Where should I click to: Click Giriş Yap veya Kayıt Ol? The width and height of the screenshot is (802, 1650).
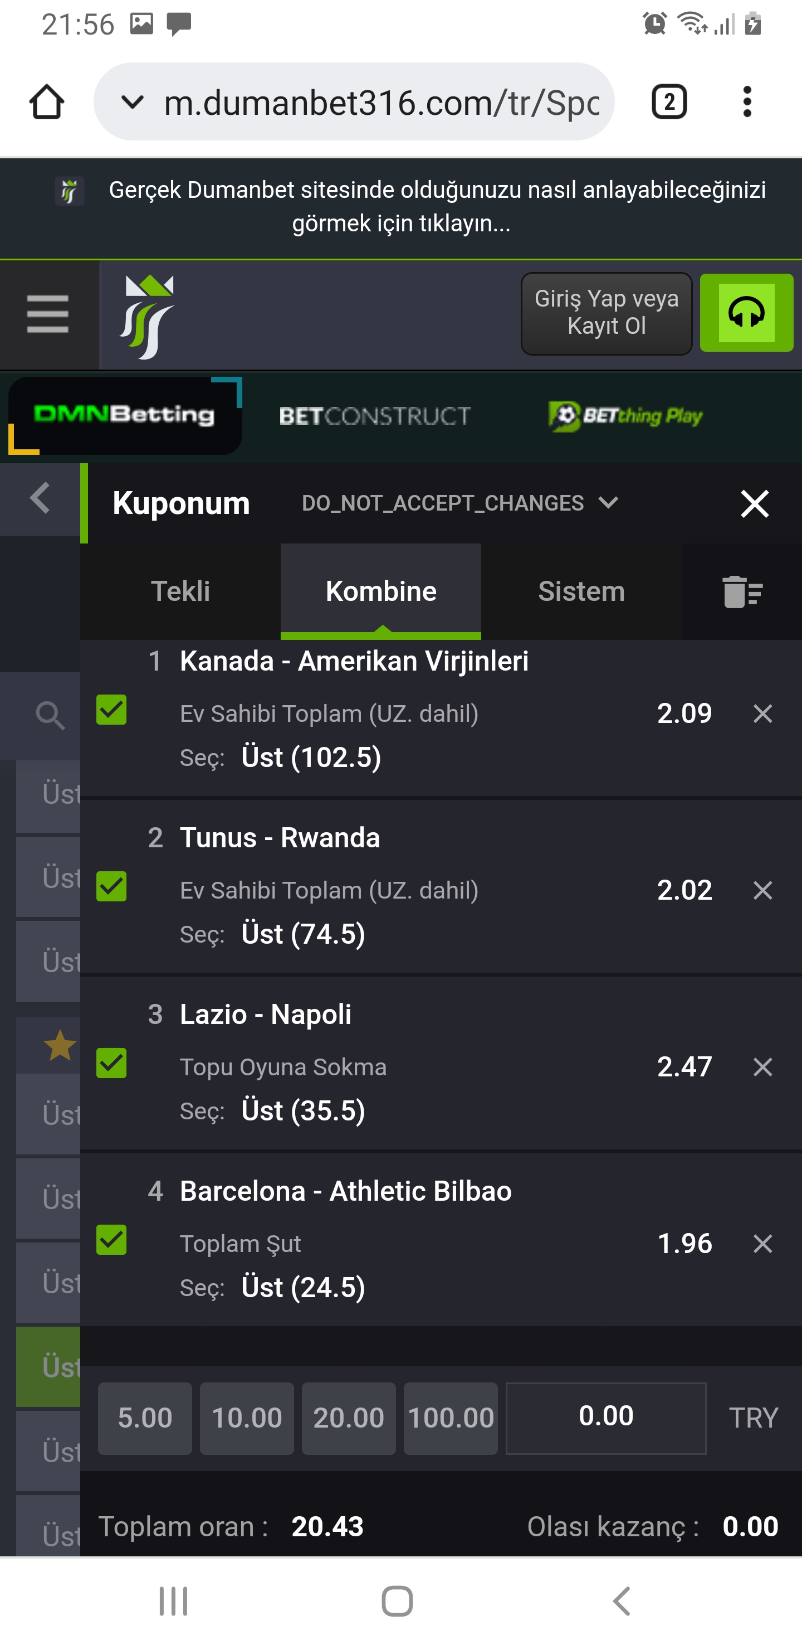606,313
